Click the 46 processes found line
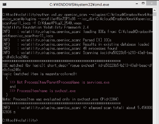The height and width of the screenshot is (124, 159). [60, 48]
